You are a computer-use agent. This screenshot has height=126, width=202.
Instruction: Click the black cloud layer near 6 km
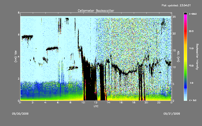(27, 37)
